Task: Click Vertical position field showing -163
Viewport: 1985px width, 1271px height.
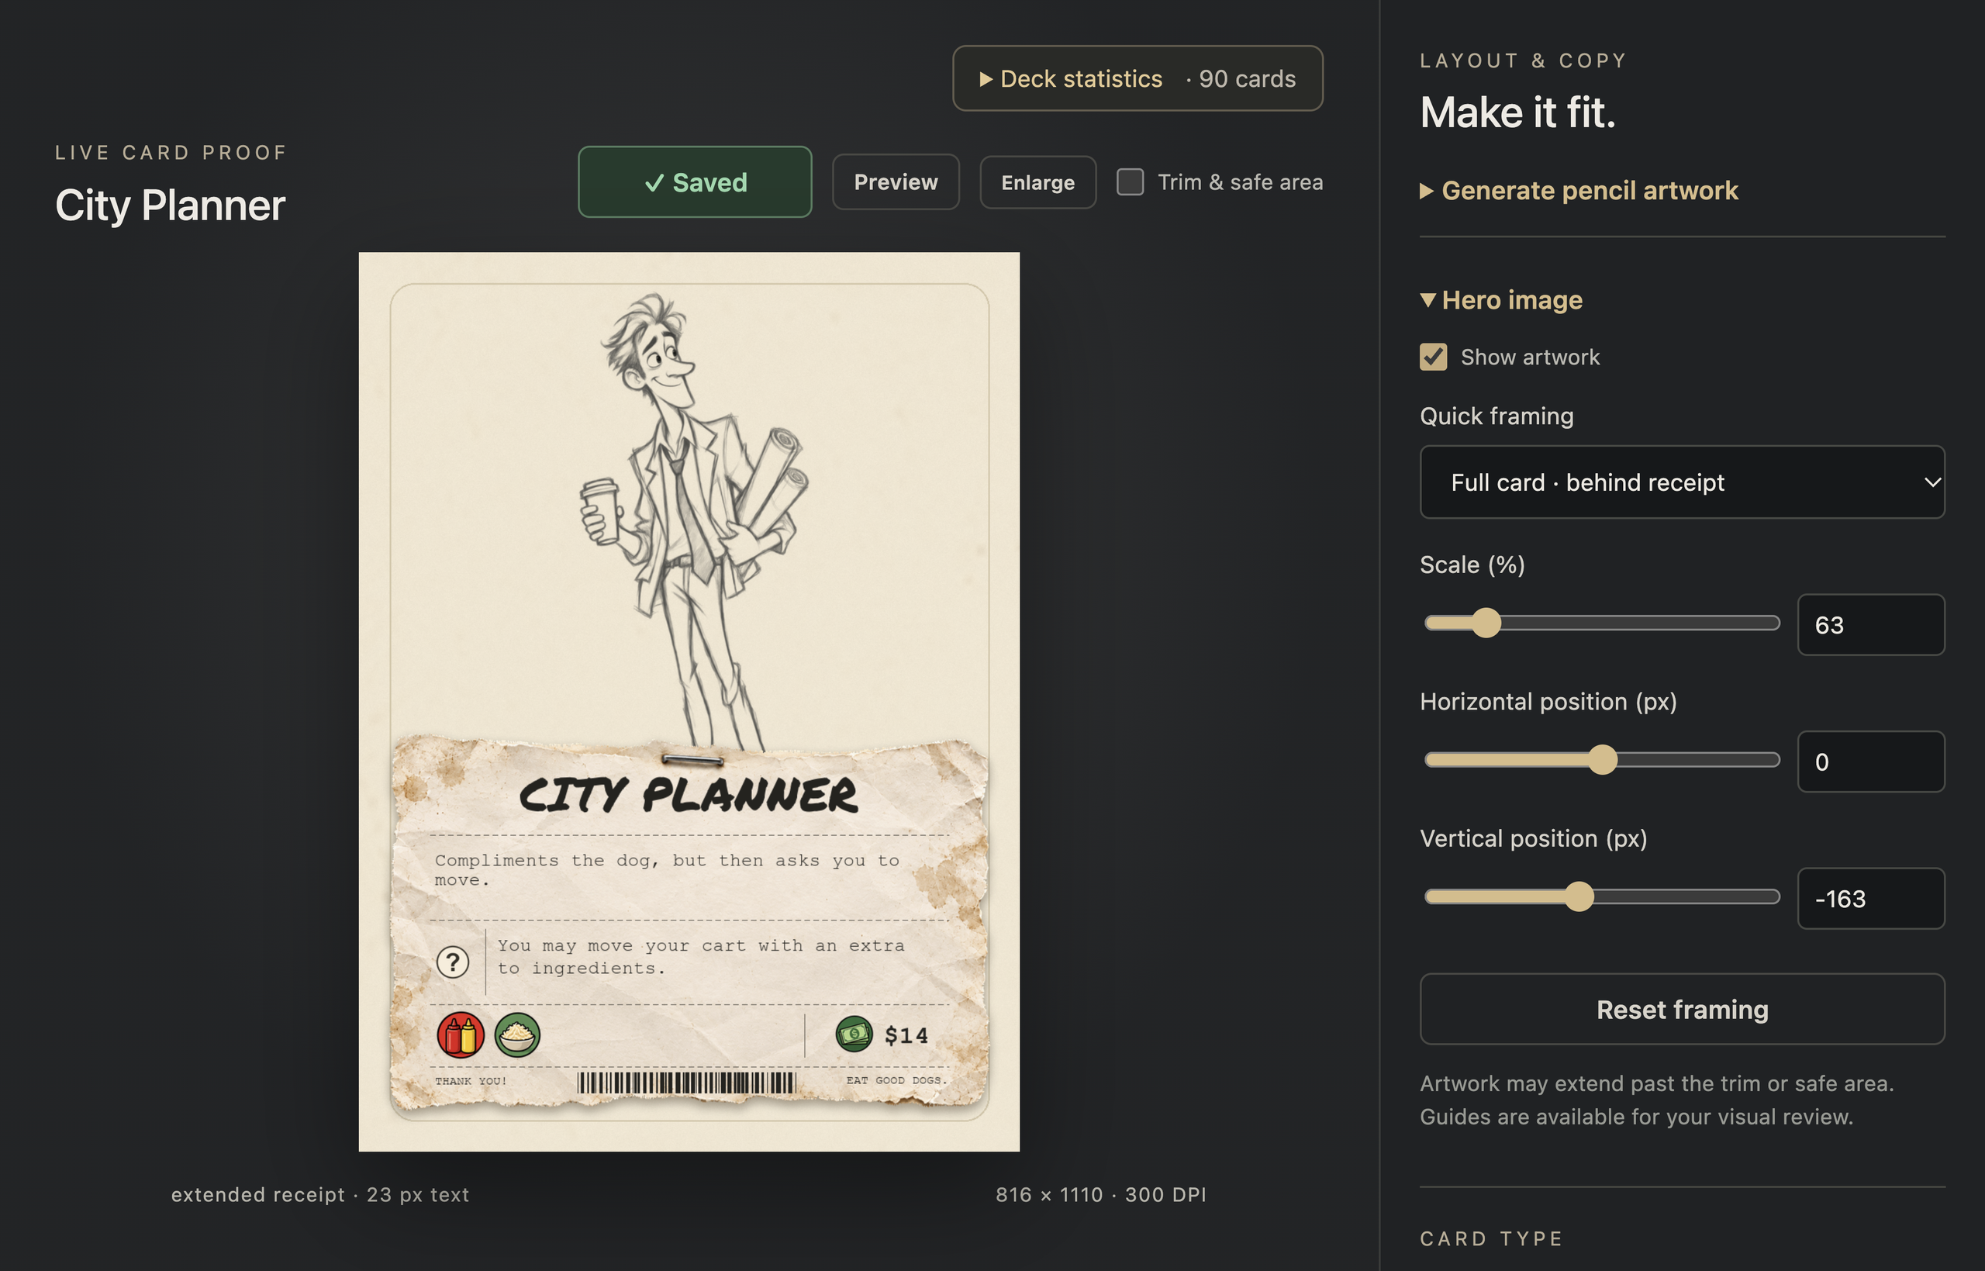Action: point(1871,899)
